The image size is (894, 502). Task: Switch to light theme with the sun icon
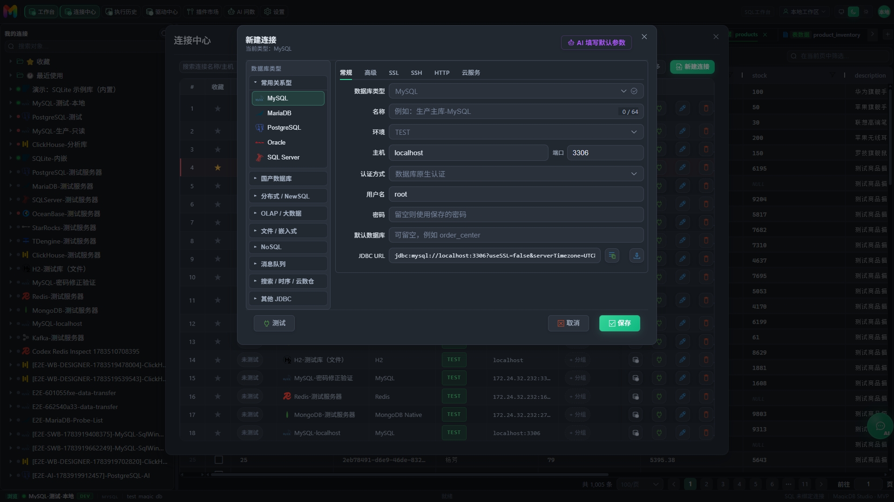point(866,12)
